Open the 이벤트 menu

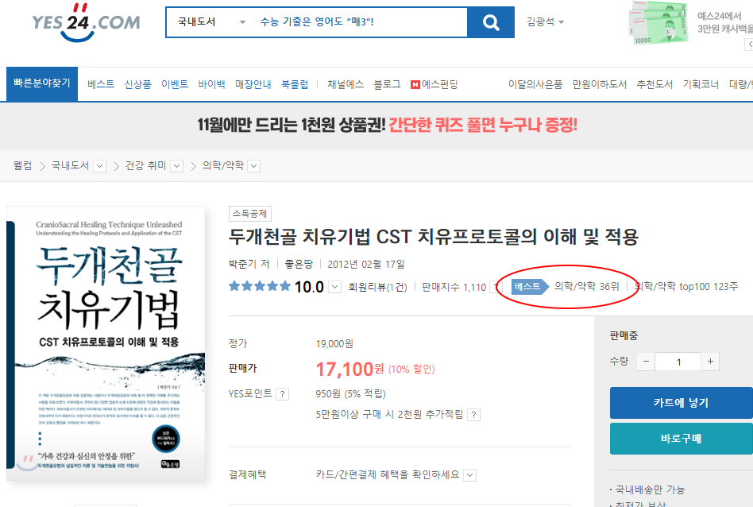pyautogui.click(x=175, y=84)
